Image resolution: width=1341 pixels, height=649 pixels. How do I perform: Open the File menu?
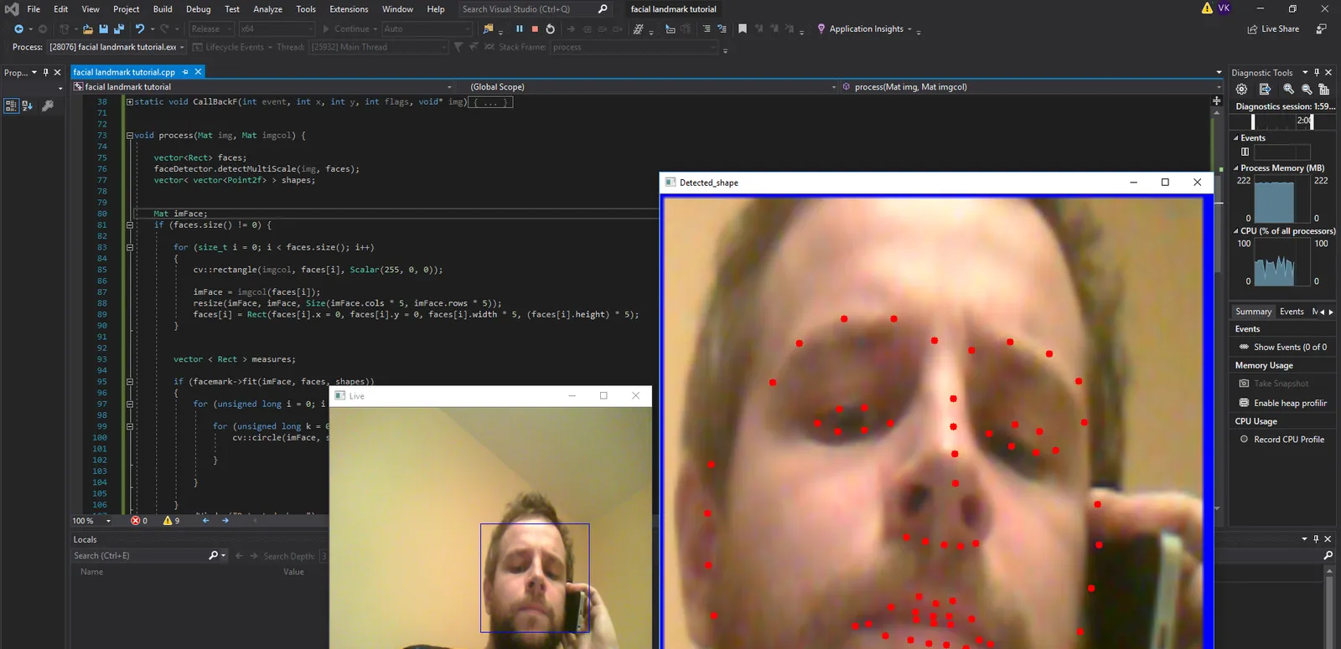coord(34,9)
